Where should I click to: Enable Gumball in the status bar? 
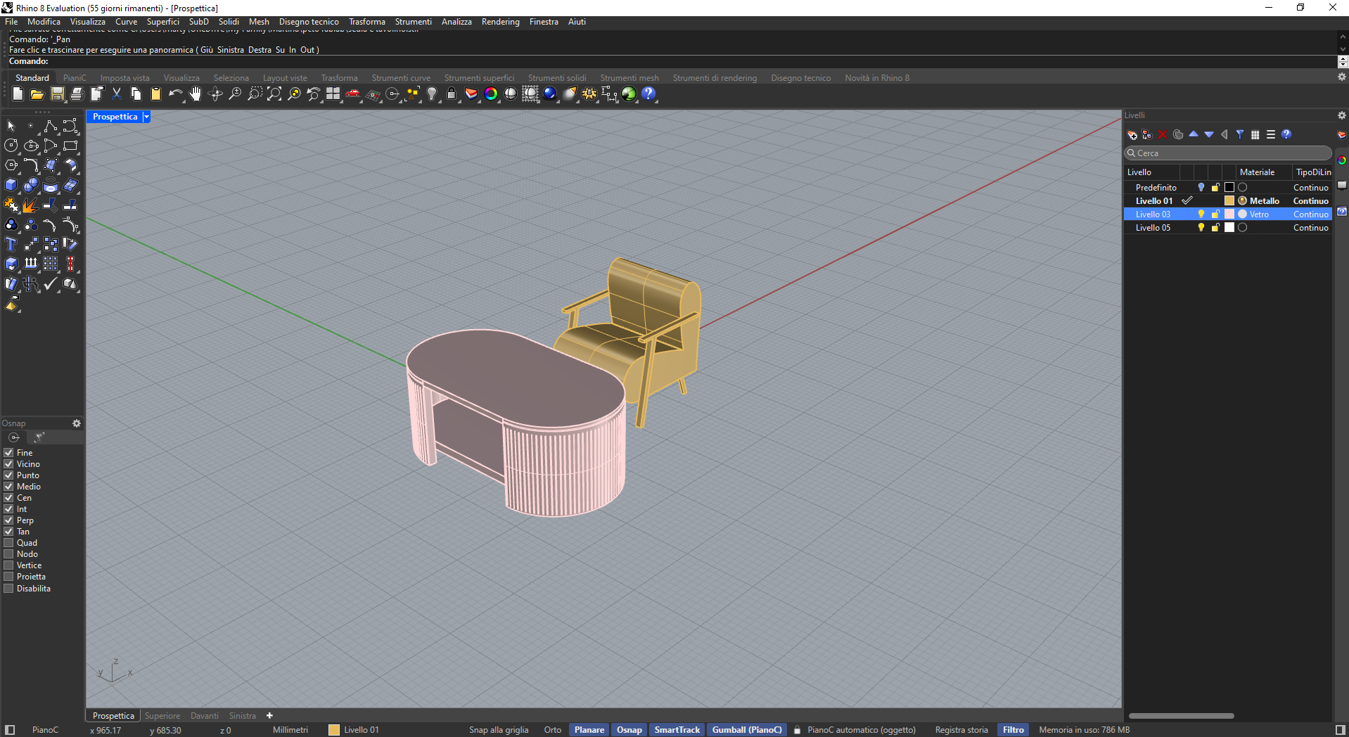747,729
